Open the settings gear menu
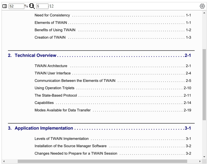The width and height of the screenshot is (209, 165). click(202, 6)
